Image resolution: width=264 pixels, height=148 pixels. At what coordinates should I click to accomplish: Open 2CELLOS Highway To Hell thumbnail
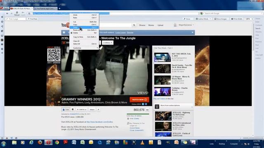point(163,116)
